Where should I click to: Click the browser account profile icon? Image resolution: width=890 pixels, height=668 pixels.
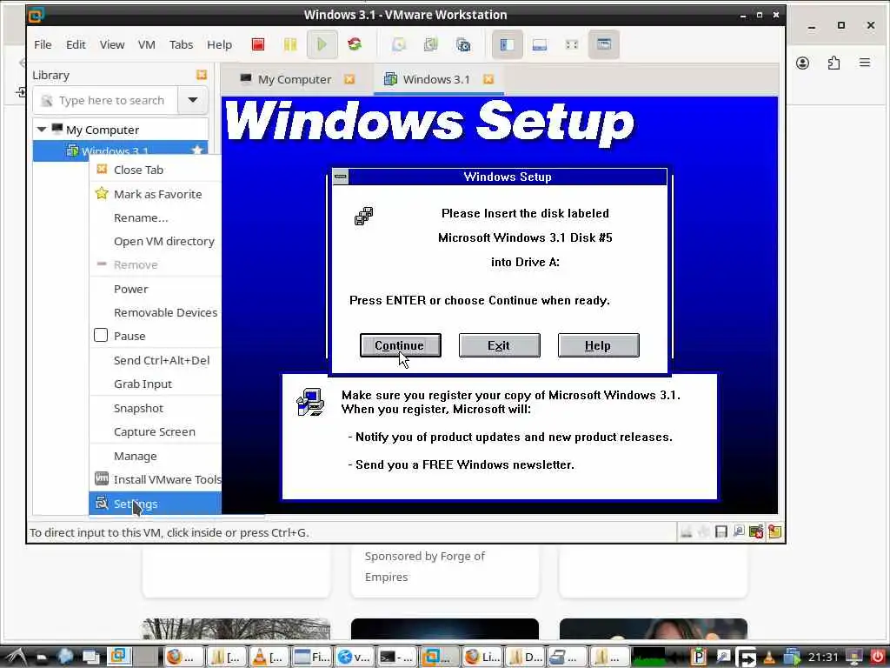(x=802, y=63)
